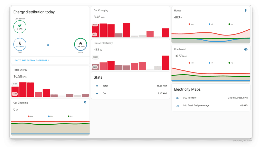Click the lightning bolt on House card
The height and width of the screenshot is (147, 262).
246,10
